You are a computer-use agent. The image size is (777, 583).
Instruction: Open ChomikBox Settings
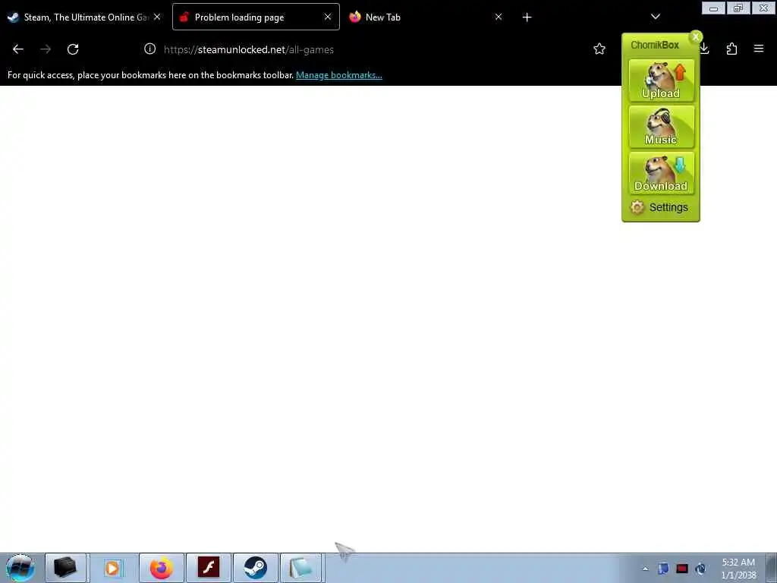point(659,207)
